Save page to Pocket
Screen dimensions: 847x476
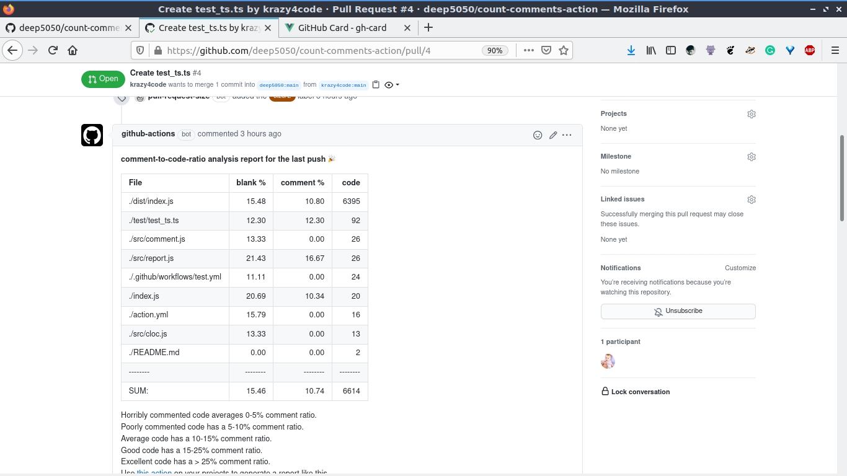coord(546,51)
